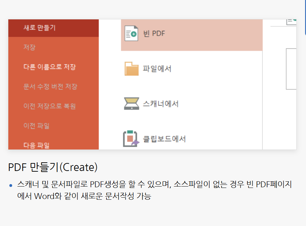Click the scanner icon
Viewport: 306px width, 226px height.
[131, 103]
